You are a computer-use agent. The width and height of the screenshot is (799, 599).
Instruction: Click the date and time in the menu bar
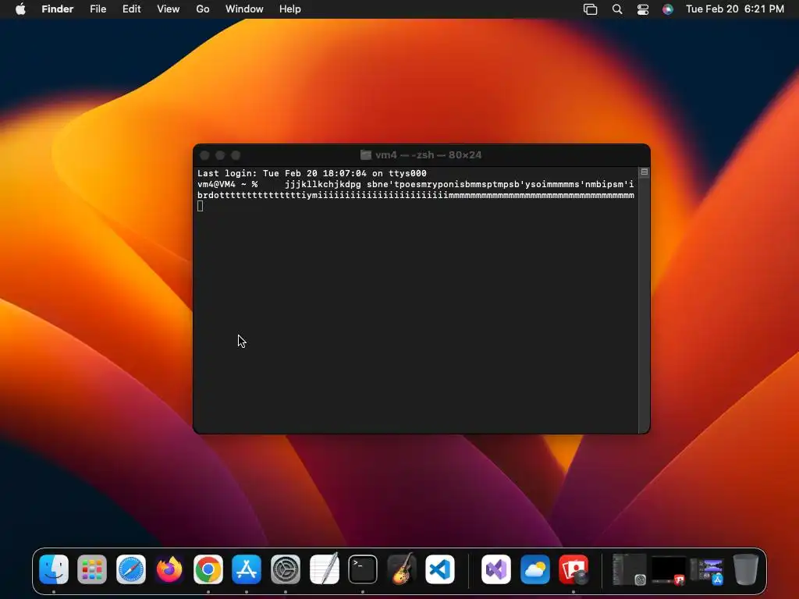[735, 9]
